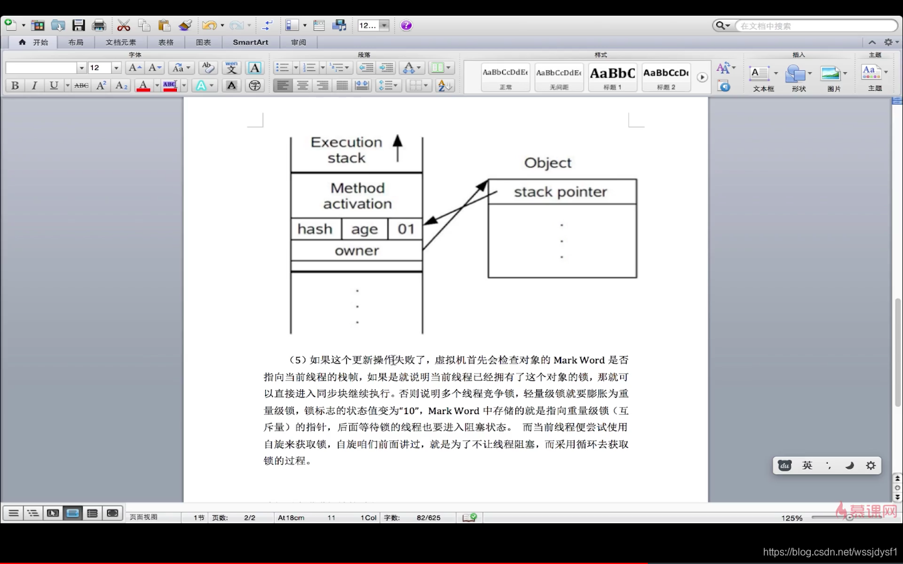Open the font name dropdown

point(82,68)
